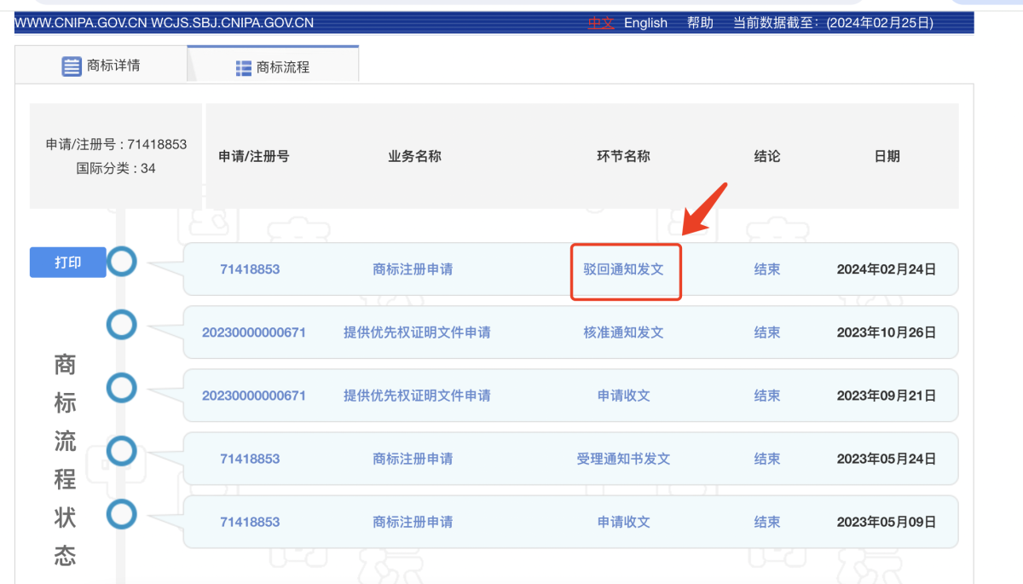Click the 国际分类：34 text
This screenshot has height=584, width=1023.
click(x=116, y=168)
